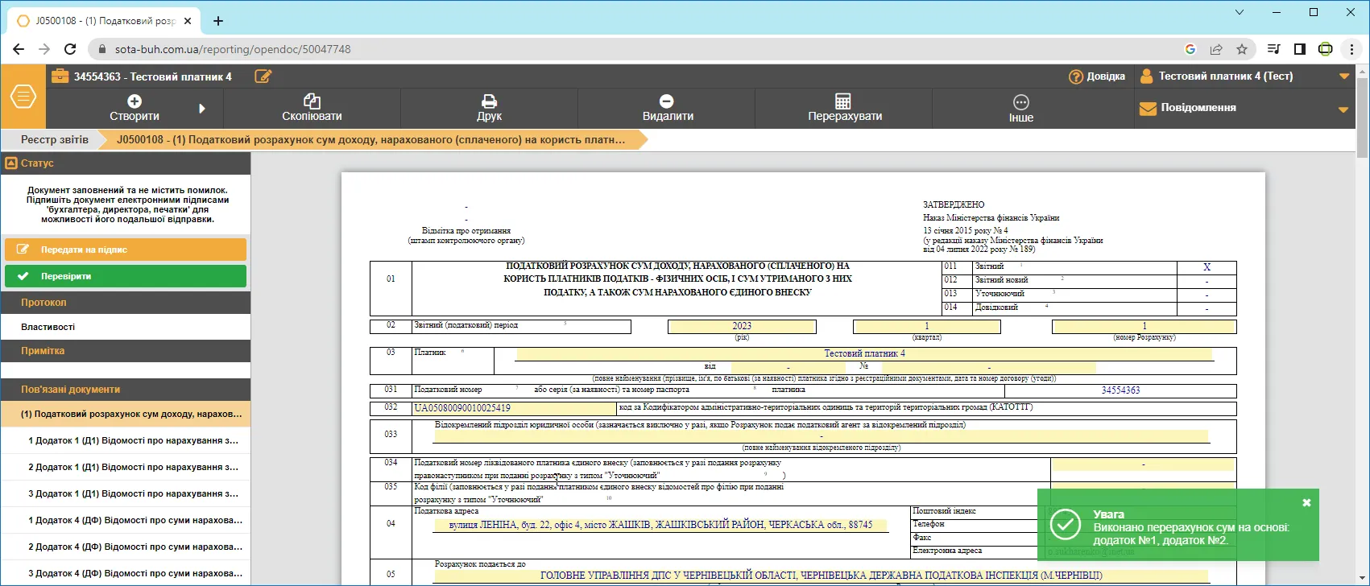Expand the Тестовий платник 4 (Тест) user dropdown
Viewport: 1370px width, 586px height.
[1343, 76]
